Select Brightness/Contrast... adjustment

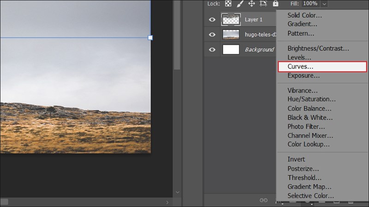[318, 48]
